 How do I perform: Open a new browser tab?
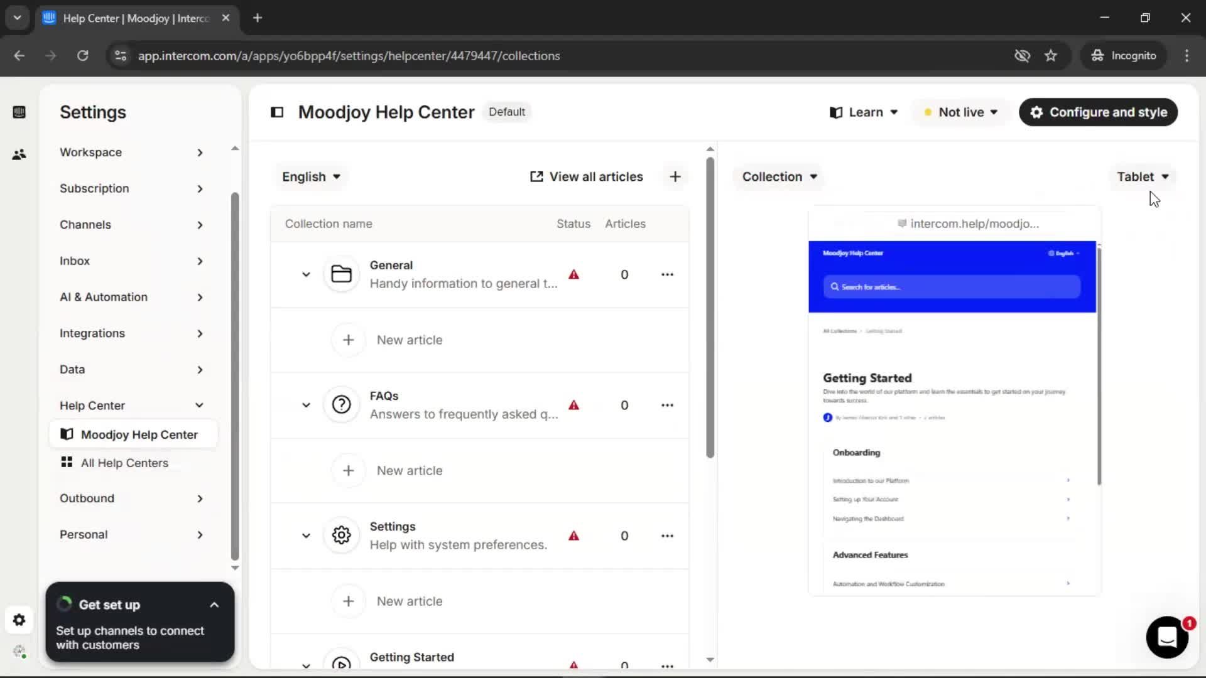(258, 18)
